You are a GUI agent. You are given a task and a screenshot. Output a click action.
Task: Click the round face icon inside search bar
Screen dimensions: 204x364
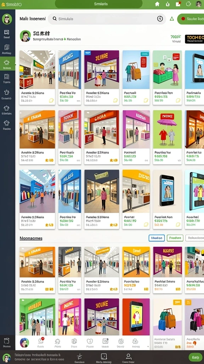[x=160, y=19]
